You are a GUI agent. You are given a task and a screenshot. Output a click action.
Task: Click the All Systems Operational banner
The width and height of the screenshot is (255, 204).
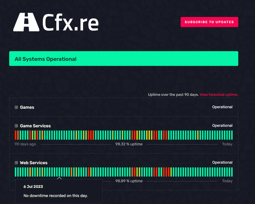[124, 58]
